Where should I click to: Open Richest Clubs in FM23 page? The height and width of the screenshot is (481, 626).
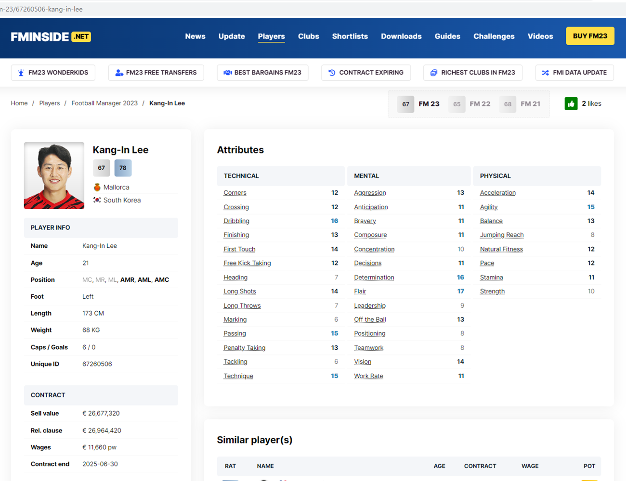point(473,73)
